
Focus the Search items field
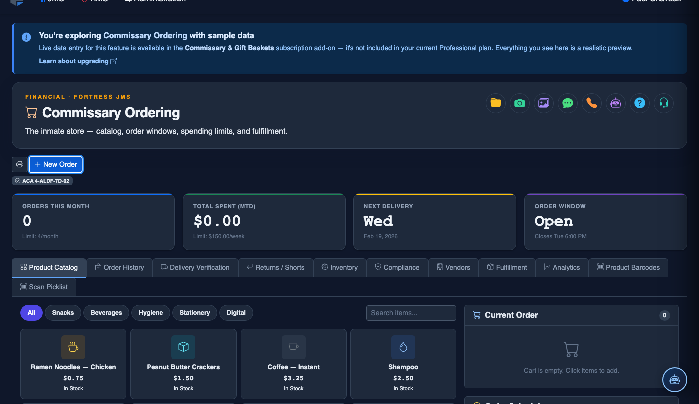pos(411,313)
